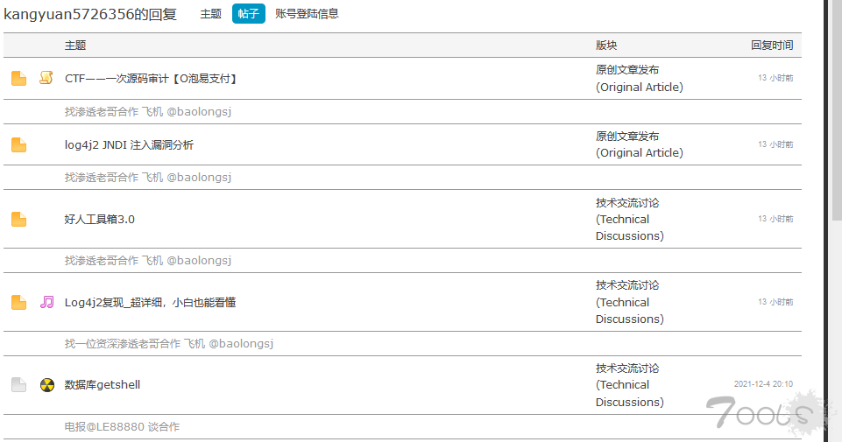Click the folder icon beside 好人工具箱3.0
The height and width of the screenshot is (442, 842).
click(18, 220)
